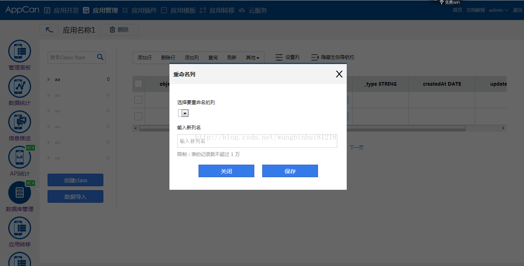Click the 应用插件 menu
Screen dimensions: 524x266
point(140,10)
